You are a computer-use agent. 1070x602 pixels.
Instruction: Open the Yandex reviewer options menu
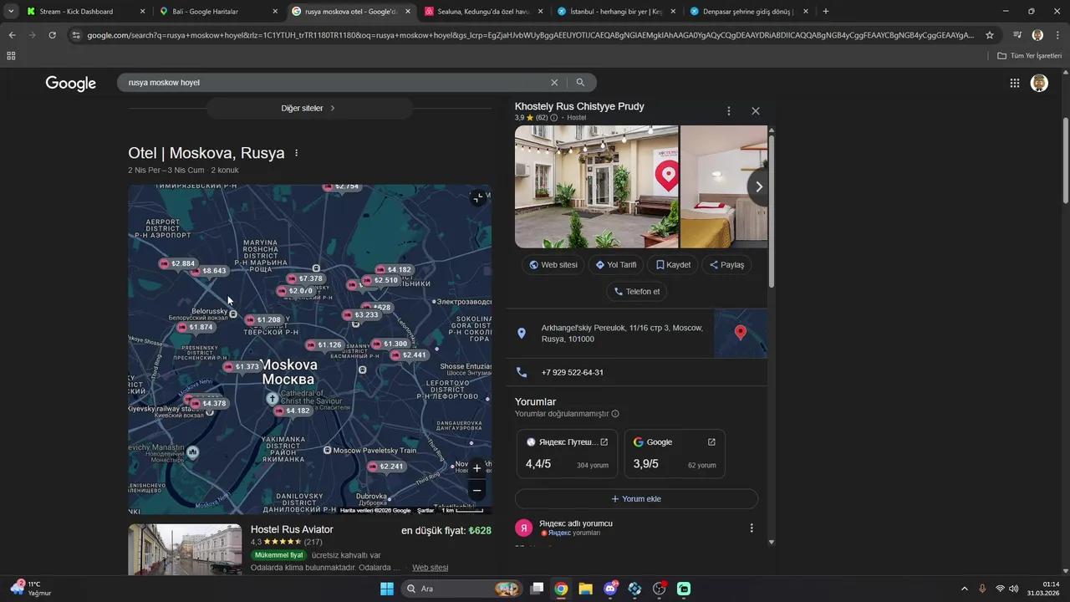(751, 528)
